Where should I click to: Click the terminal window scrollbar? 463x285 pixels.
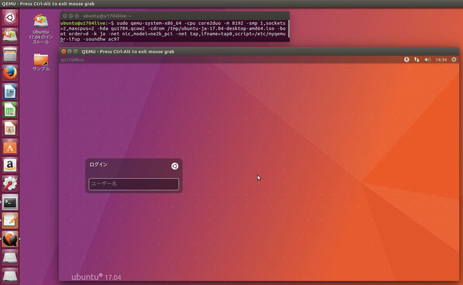click(x=288, y=29)
